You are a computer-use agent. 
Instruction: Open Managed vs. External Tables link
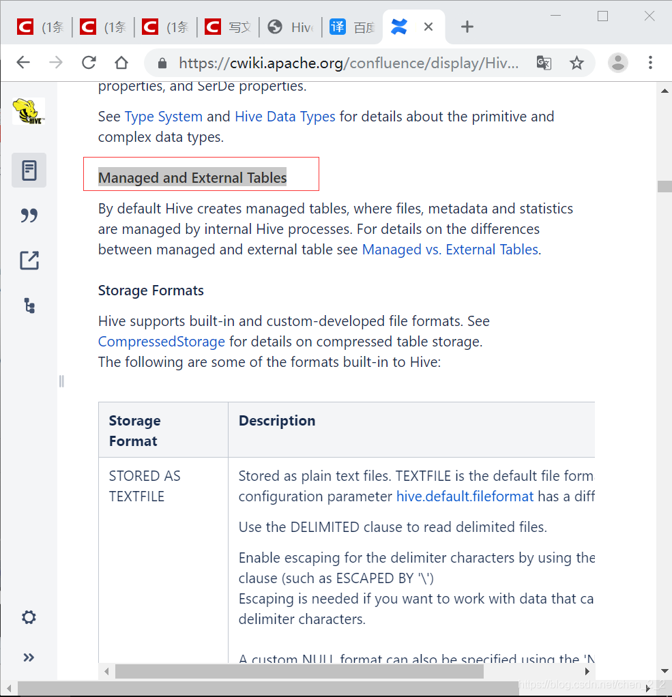(x=450, y=250)
